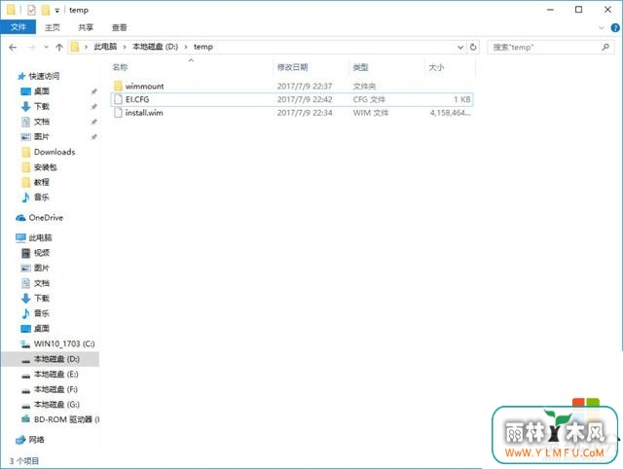This screenshot has width=623, height=469.
Task: Switch to the 查看 ribbon tab
Action: [x=119, y=27]
